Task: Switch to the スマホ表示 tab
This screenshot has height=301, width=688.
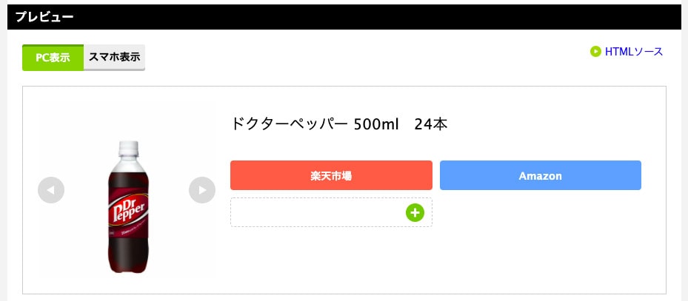Action: [114, 57]
